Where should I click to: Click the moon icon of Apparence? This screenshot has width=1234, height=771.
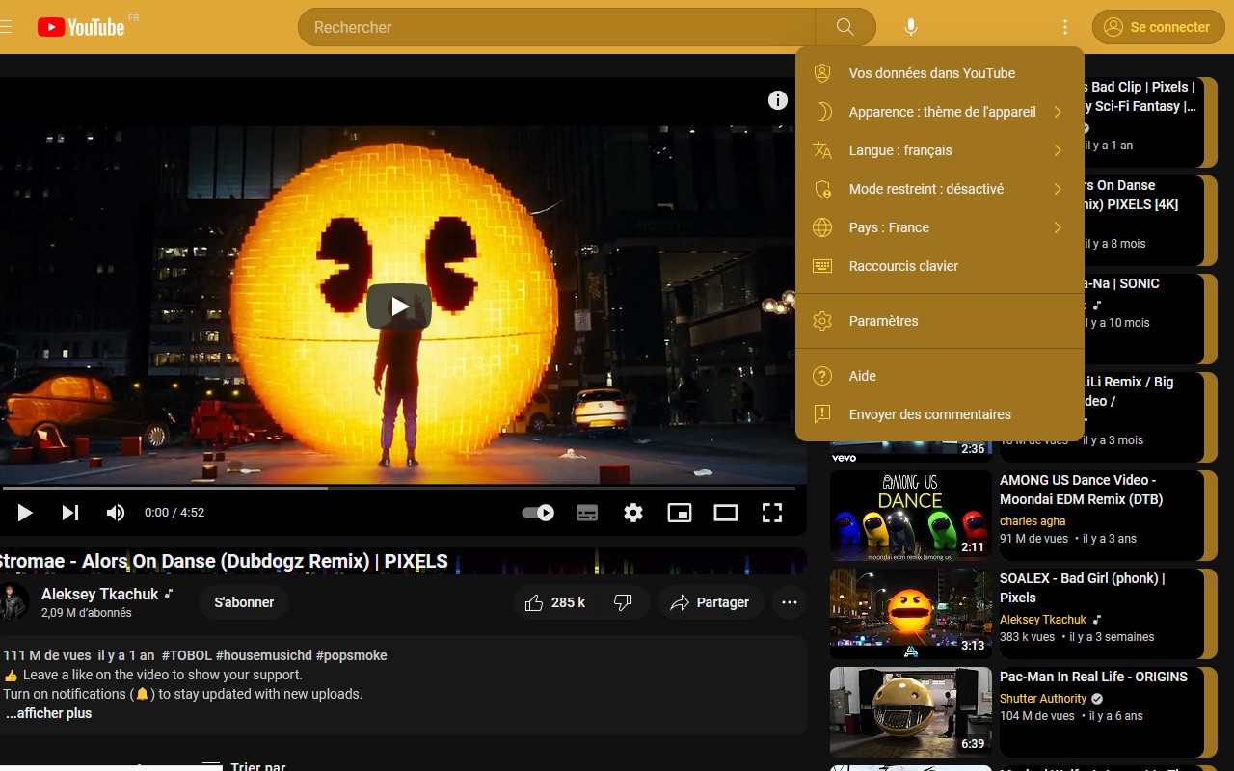click(x=822, y=112)
